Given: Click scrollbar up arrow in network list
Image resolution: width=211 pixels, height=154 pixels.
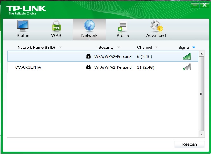Looking at the screenshot, I should point(201,54).
